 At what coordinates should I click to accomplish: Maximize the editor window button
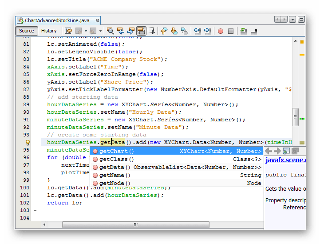pos(301,20)
